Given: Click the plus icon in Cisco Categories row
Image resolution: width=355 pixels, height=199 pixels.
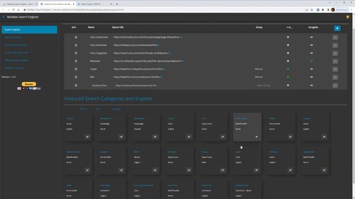Looking at the screenshot, I should 288,53.
